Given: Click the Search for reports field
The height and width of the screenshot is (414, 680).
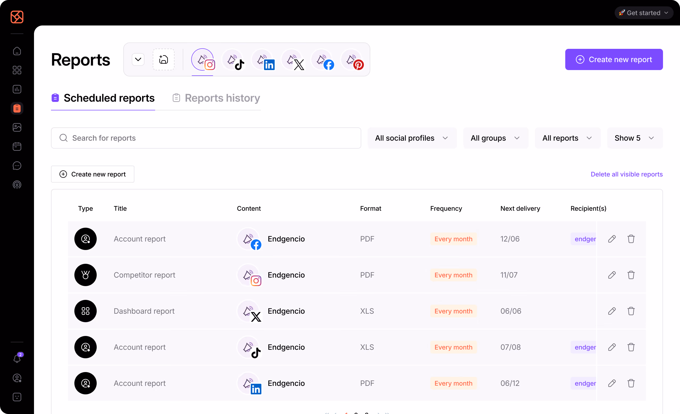Looking at the screenshot, I should tap(206, 138).
